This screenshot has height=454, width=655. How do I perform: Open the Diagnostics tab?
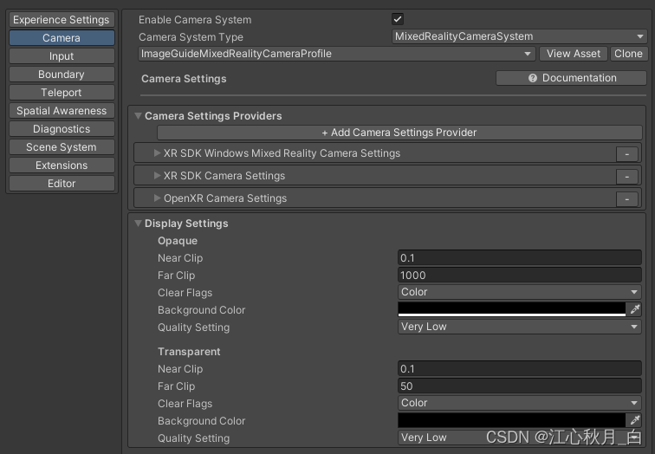click(62, 128)
